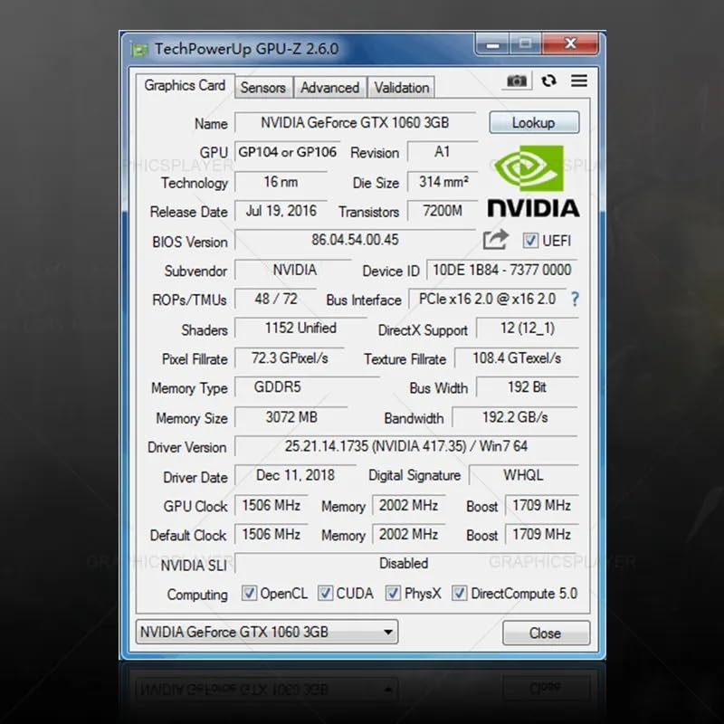Toggle the OpenCL checkbox
Screen dimensions: 724x724
(249, 593)
